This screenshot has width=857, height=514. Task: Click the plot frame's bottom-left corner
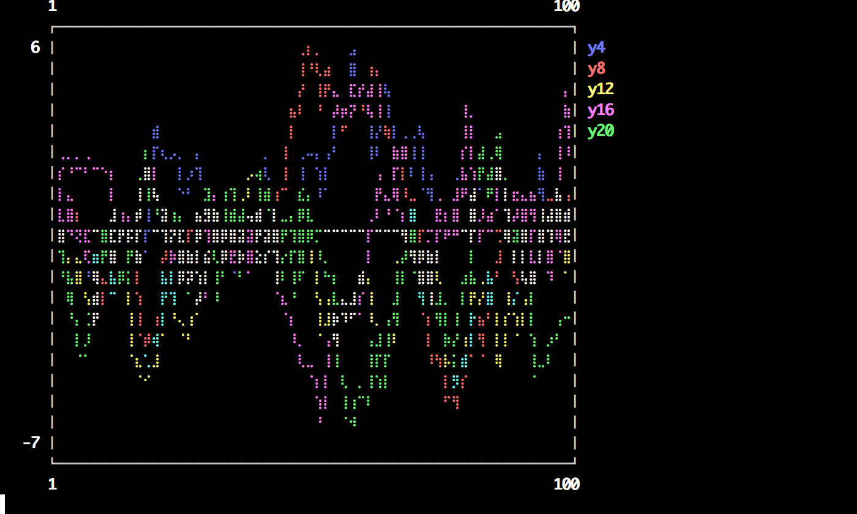point(53,462)
